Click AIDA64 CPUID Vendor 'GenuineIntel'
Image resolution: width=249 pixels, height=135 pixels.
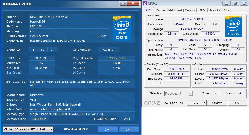coord(62,36)
